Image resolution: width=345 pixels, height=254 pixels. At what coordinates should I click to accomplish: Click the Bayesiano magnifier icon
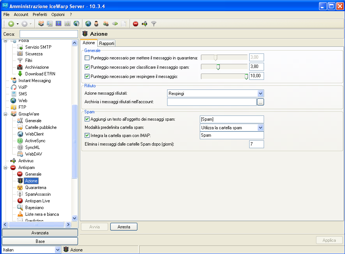click(20, 208)
